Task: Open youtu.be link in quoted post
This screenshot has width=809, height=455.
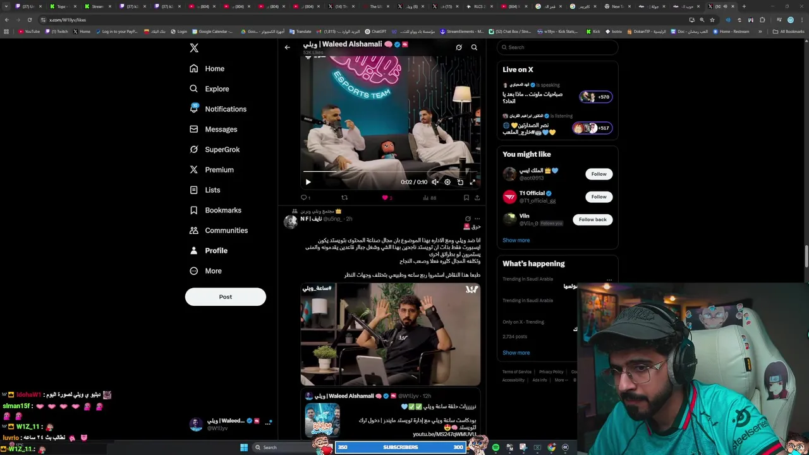Action: [444, 434]
